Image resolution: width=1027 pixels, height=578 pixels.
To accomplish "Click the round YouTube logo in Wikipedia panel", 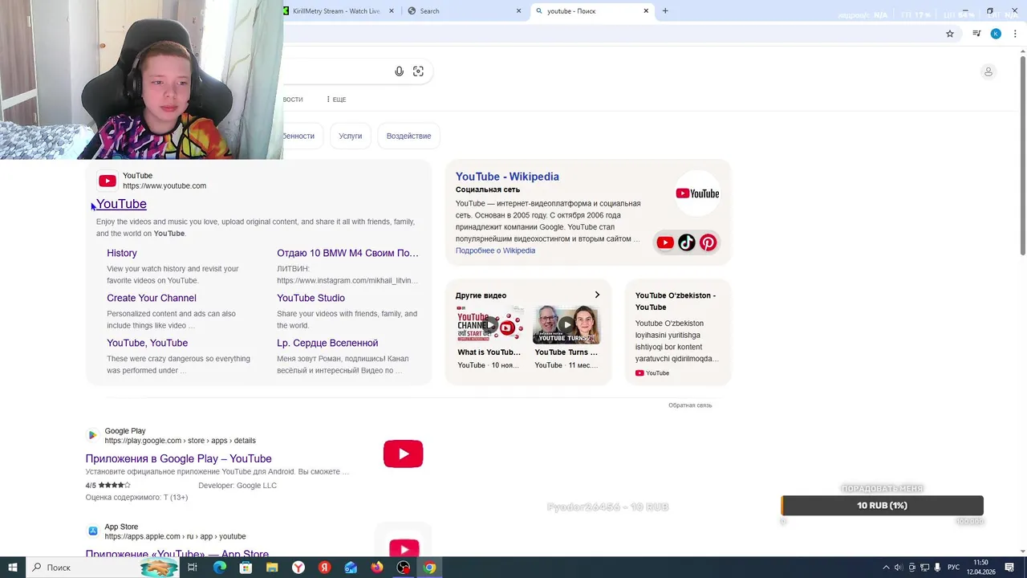I will point(697,193).
